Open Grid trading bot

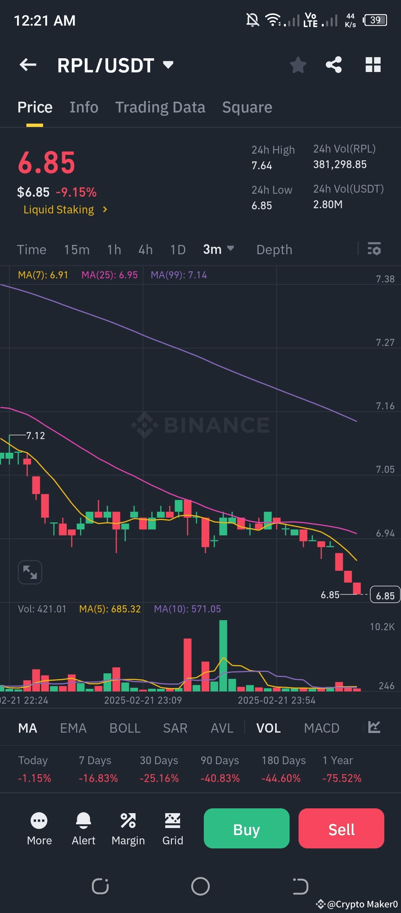172,828
